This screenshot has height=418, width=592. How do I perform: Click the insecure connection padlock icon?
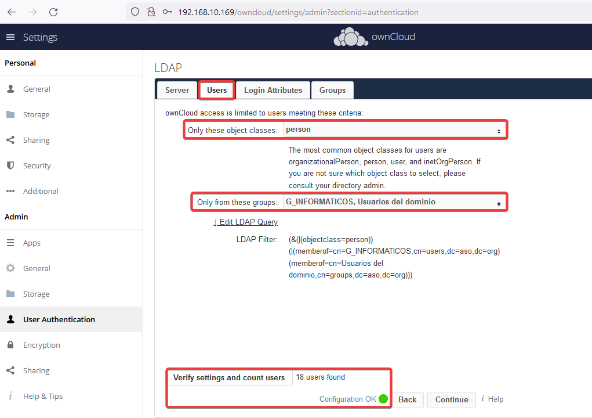coord(151,12)
